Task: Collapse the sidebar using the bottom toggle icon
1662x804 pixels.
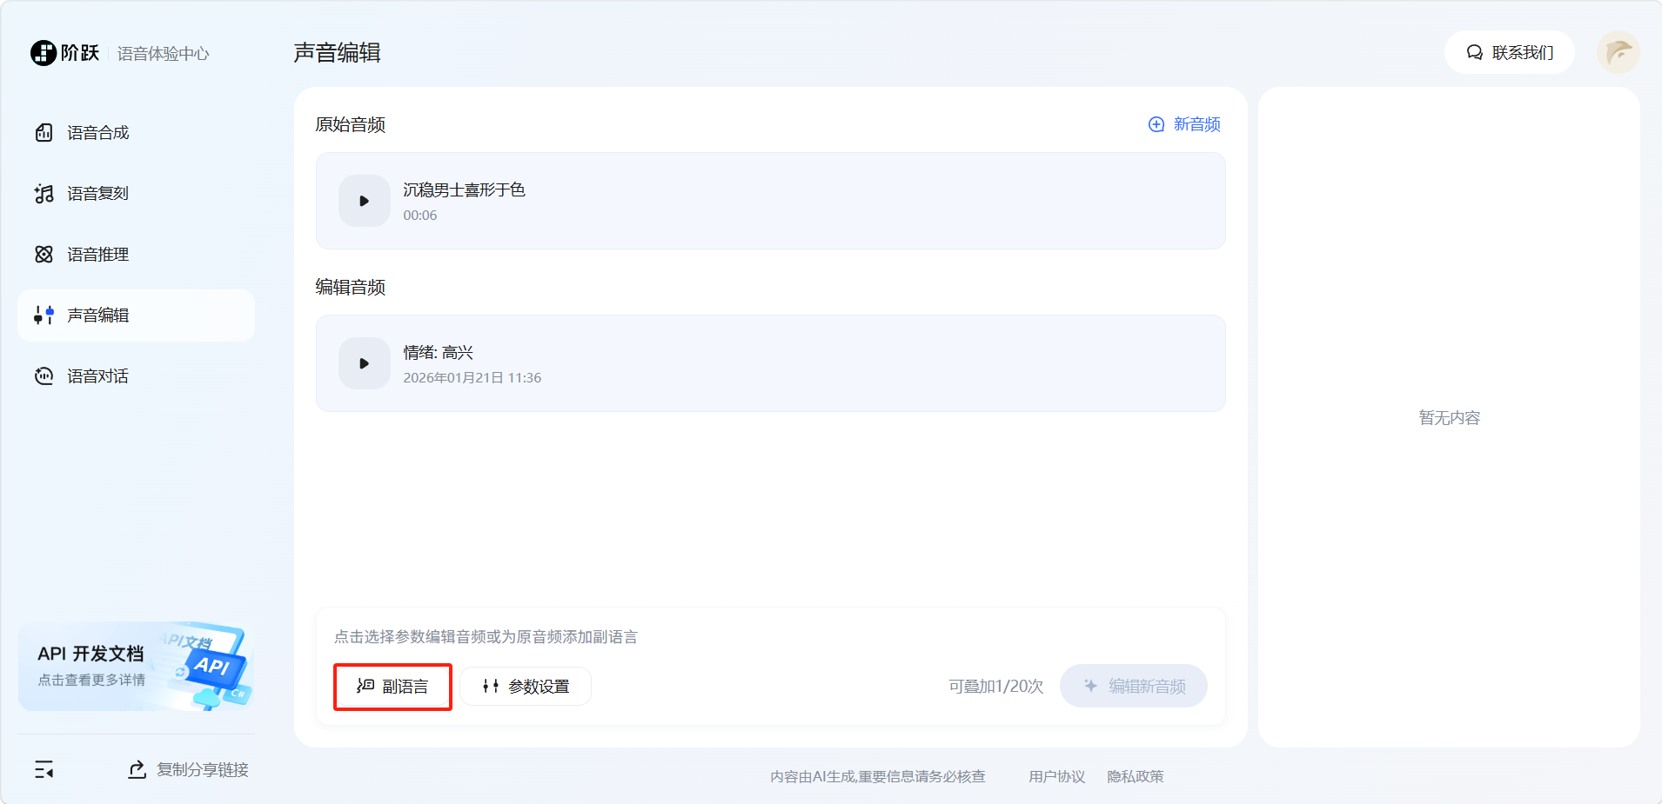Action: (44, 769)
